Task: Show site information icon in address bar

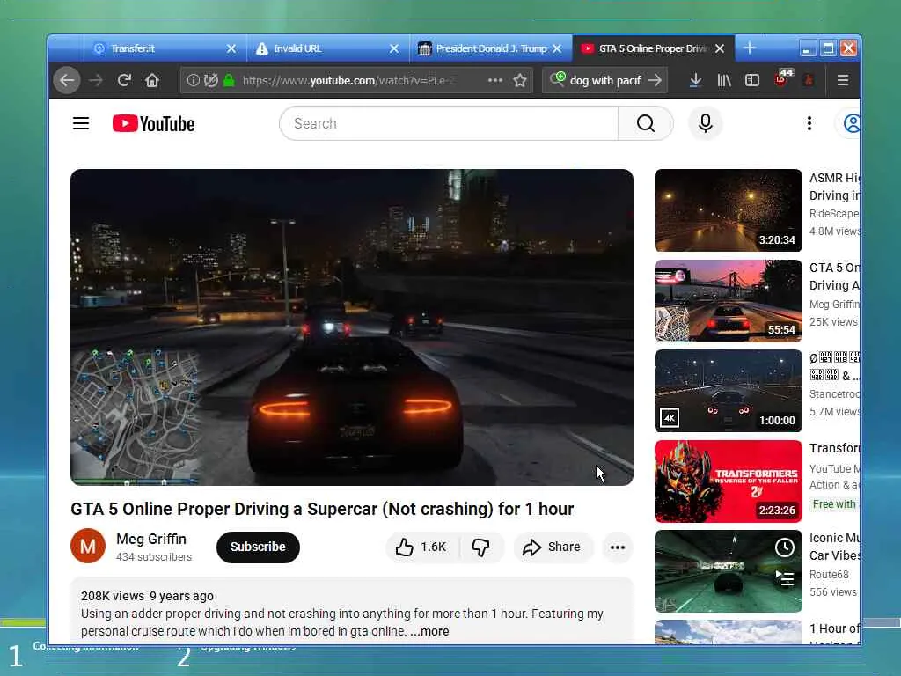Action: (193, 80)
